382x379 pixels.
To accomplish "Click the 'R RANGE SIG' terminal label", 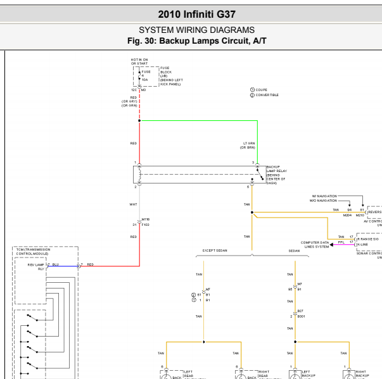I will click(367, 239).
